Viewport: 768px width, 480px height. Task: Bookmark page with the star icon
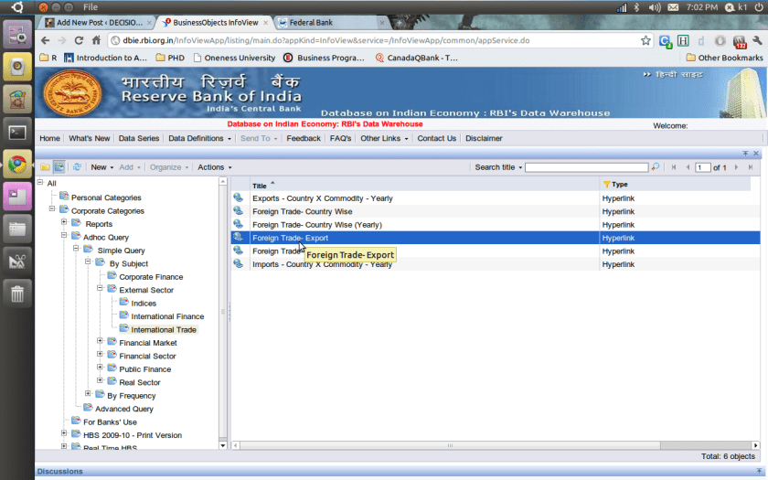[x=645, y=40]
